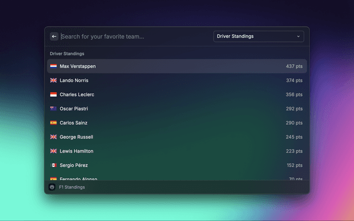The image size is (354, 221).
Task: Open the Driver Standings dropdown
Action: 258,36
